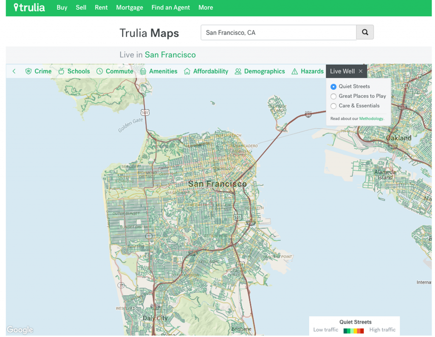This screenshot has width=435, height=337.
Task: Click the Crime shield icon
Action: (x=28, y=71)
